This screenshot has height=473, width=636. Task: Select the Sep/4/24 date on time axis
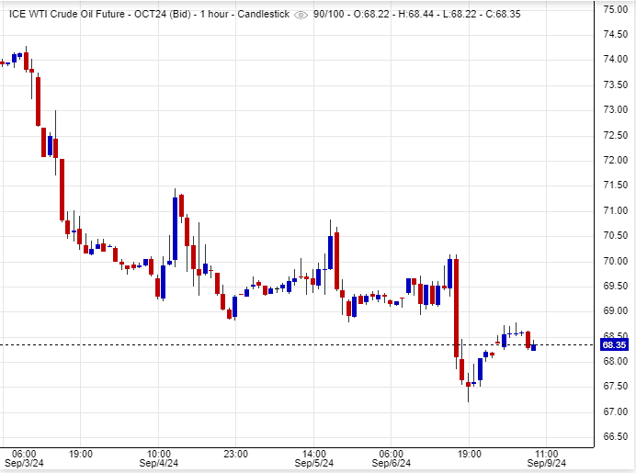coord(159,465)
